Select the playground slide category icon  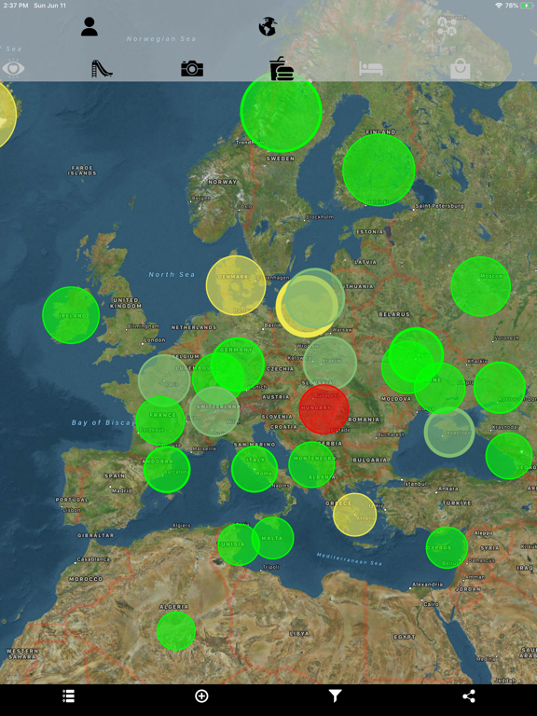pos(102,68)
